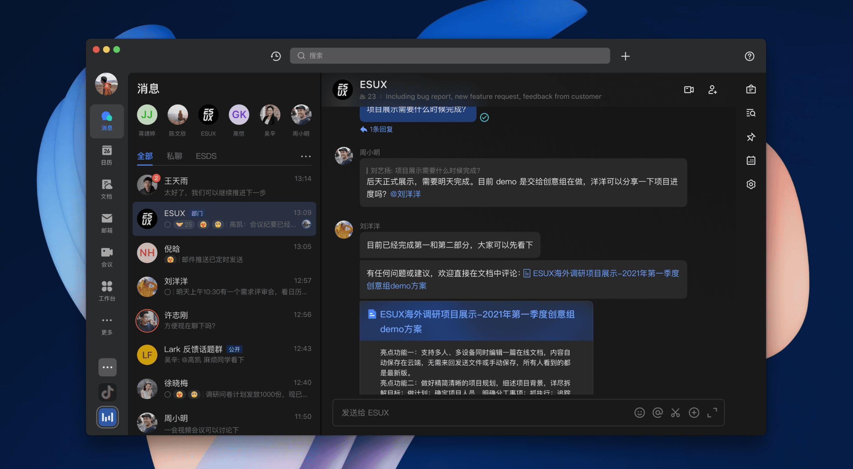Screen dimensions: 853x469
Task: Open chat history search icon in right panel
Action: coord(751,113)
